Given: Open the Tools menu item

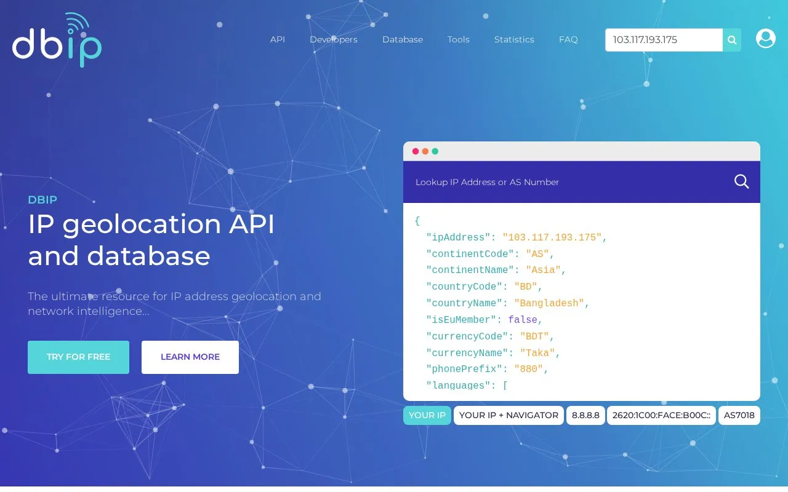Looking at the screenshot, I should [459, 39].
